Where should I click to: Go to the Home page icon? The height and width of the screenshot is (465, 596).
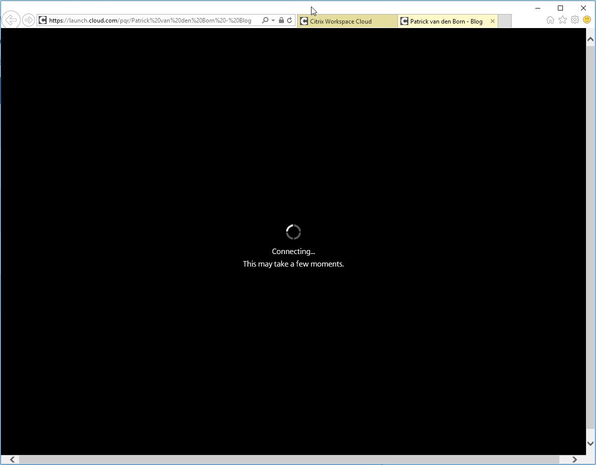[x=550, y=20]
